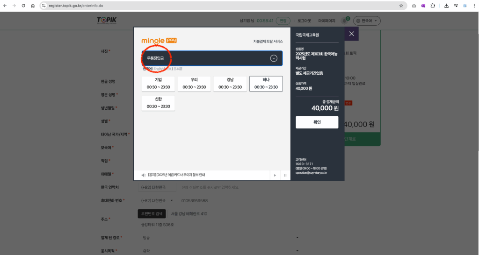This screenshot has height=255, width=479.
Task: Open the browser three-dot menu
Action: (474, 6)
